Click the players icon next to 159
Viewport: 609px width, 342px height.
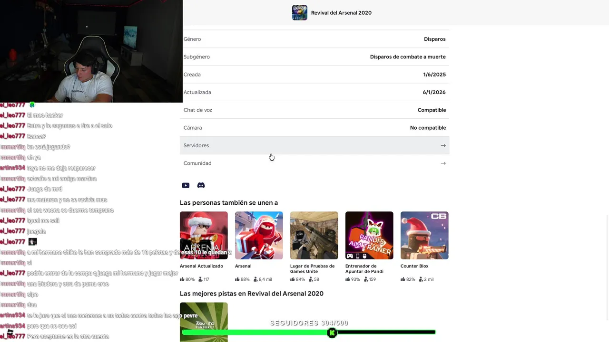366,279
